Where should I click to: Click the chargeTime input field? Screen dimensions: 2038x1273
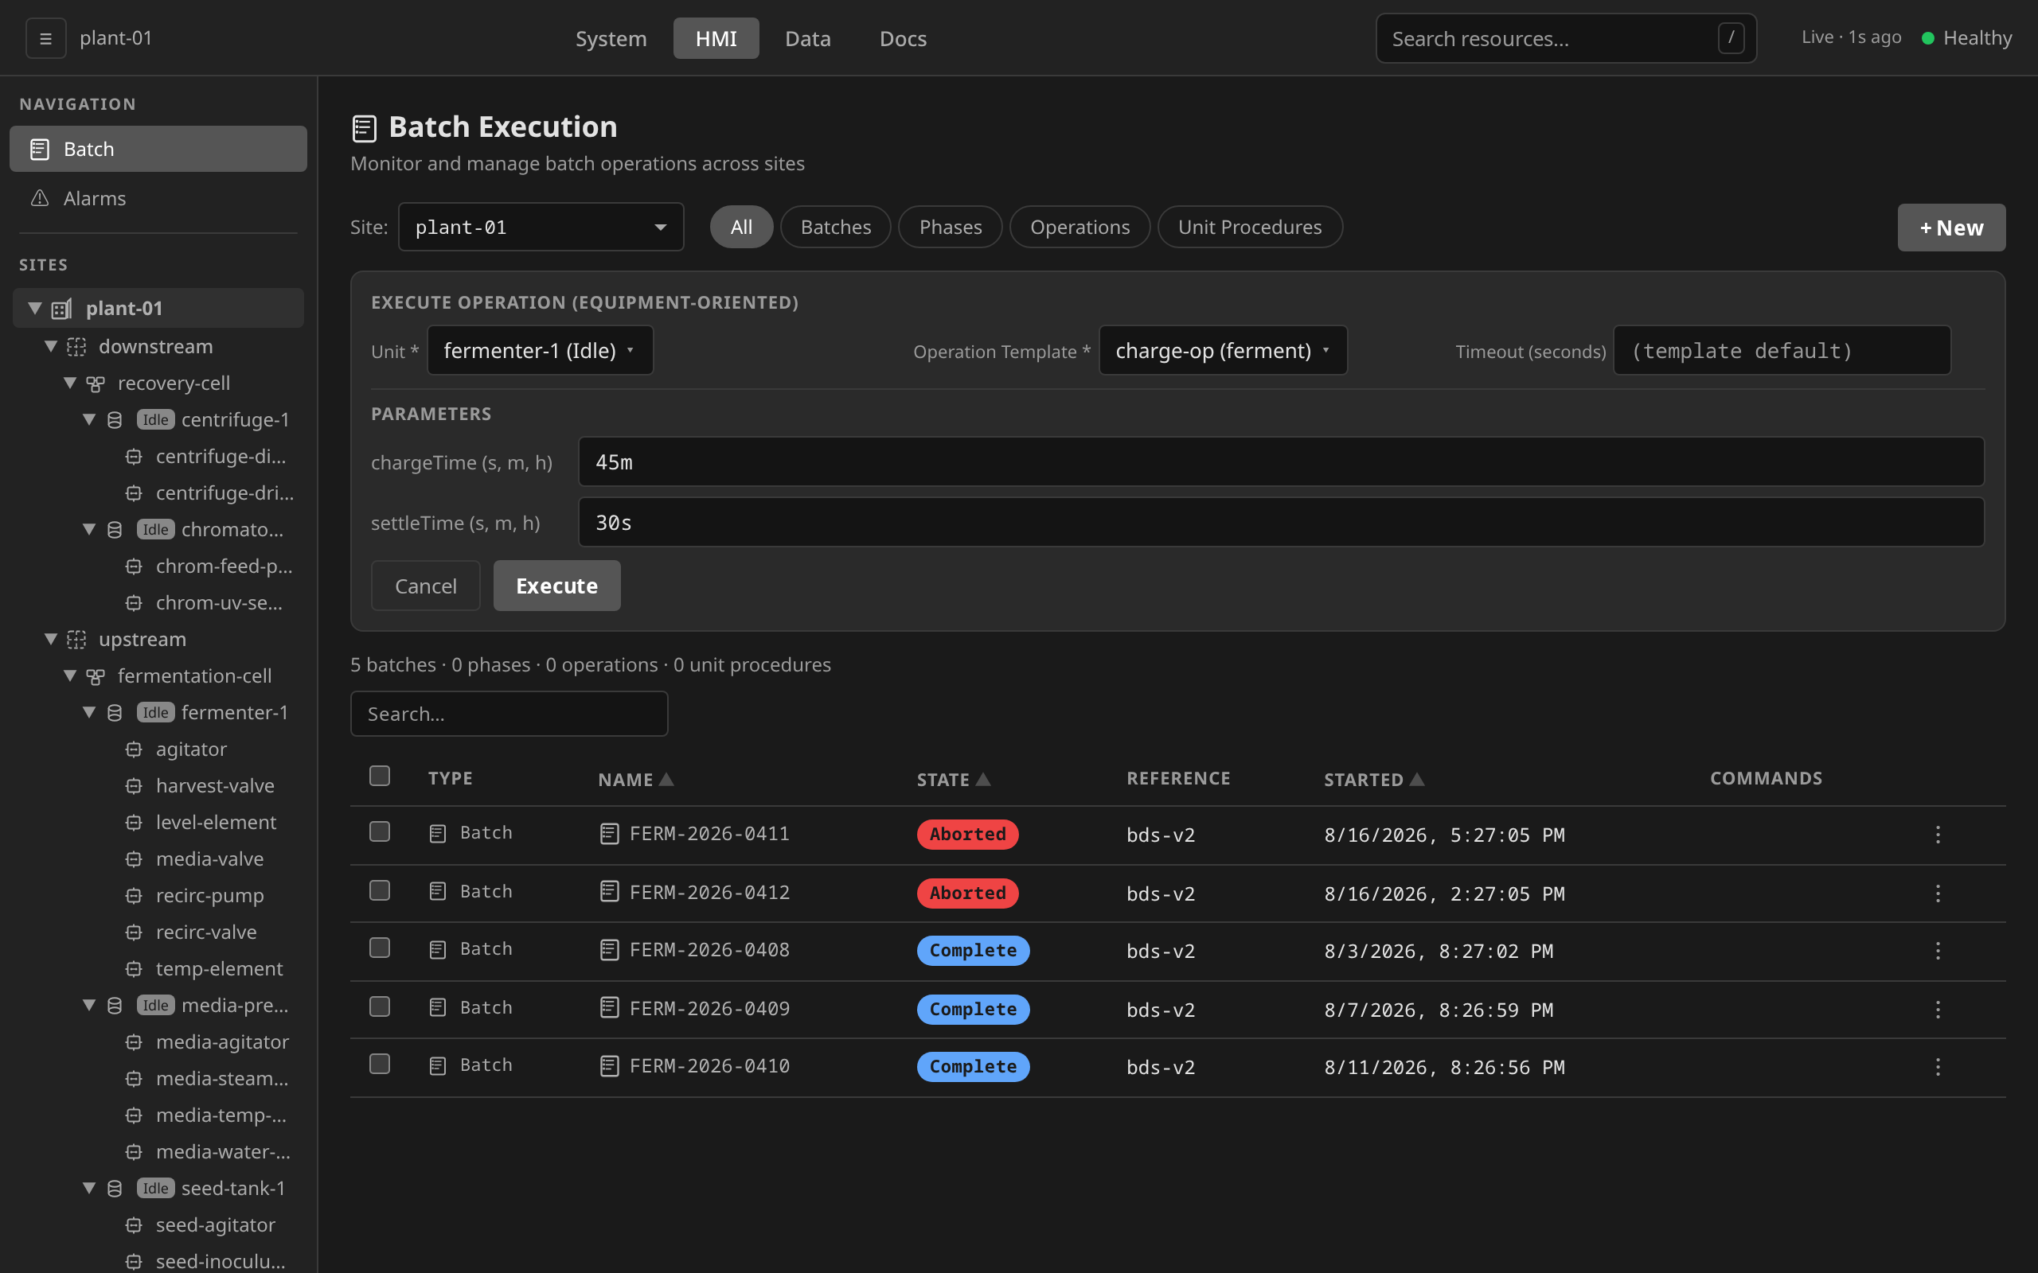click(1281, 461)
